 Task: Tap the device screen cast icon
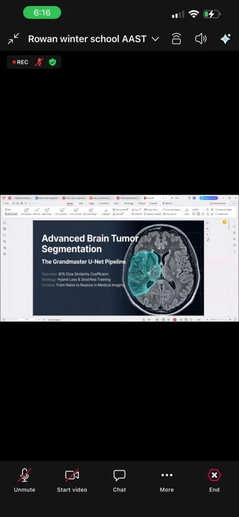pos(176,39)
